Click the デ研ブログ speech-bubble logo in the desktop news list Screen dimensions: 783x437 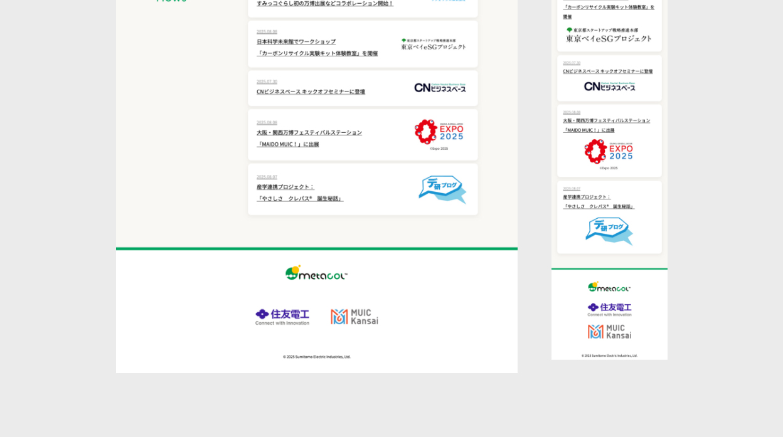[442, 189]
